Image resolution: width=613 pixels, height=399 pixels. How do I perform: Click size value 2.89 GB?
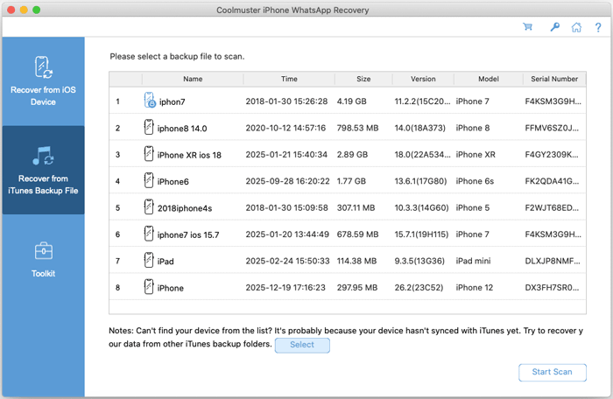coord(352,154)
